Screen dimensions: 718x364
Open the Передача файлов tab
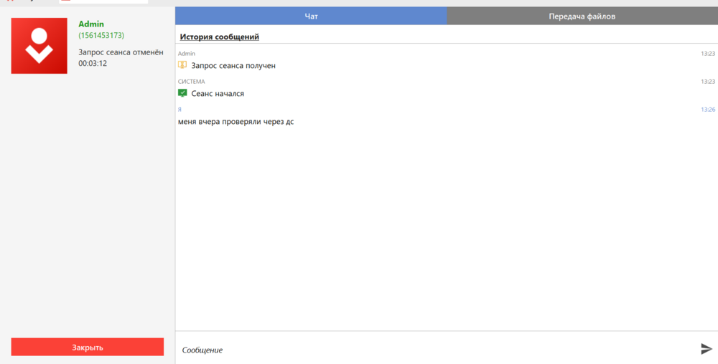coord(582,16)
